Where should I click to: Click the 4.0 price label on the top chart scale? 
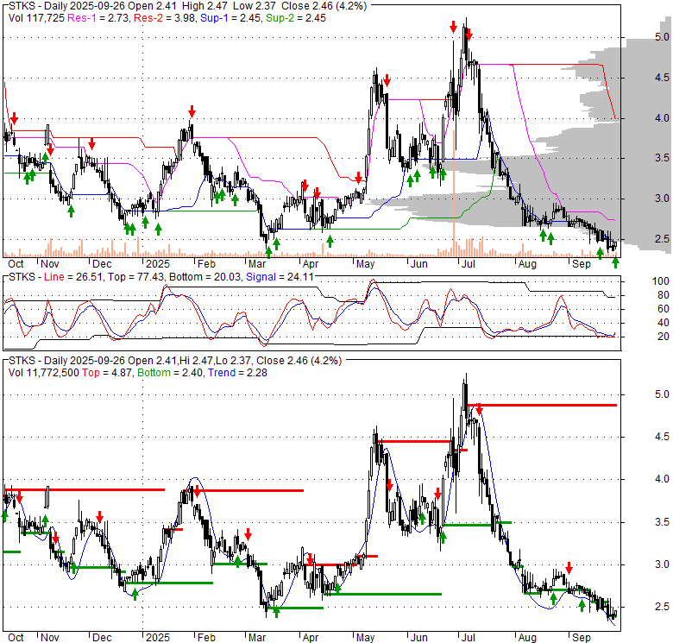[x=662, y=117]
